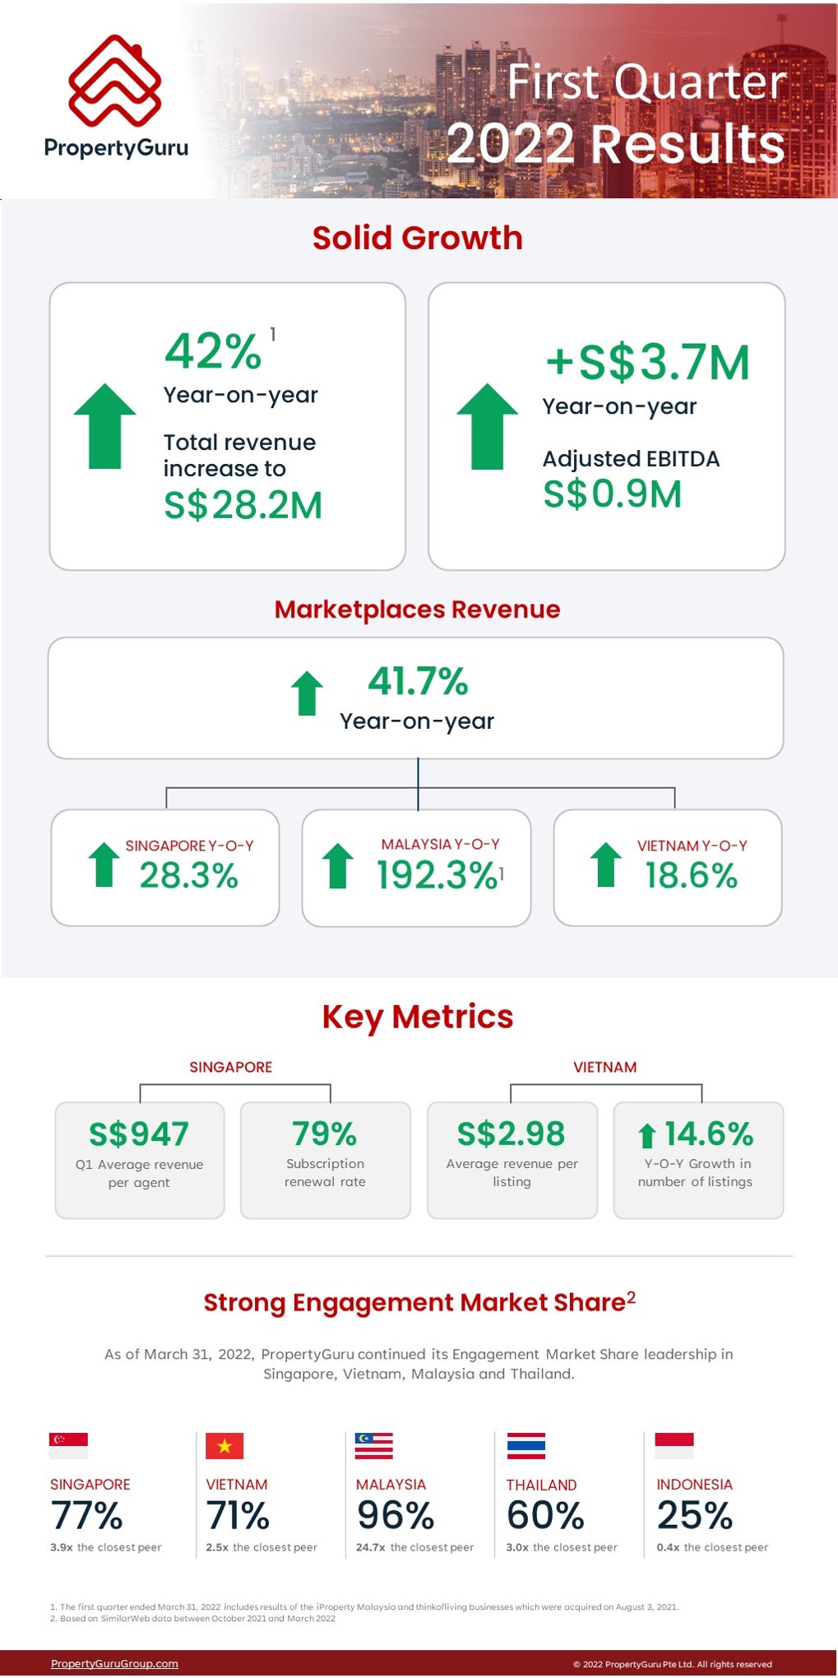
Task: Click the Vietnam flag icon
Action: pyautogui.click(x=225, y=1446)
